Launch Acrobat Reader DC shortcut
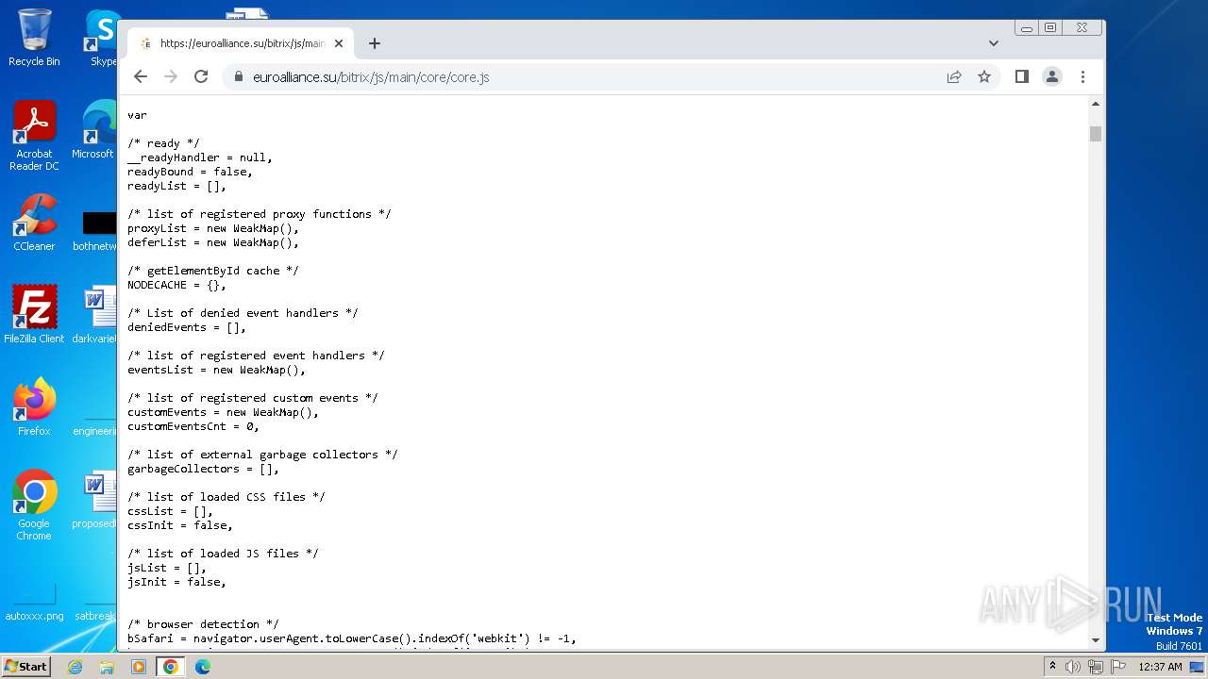Image resolution: width=1208 pixels, height=679 pixels. tap(34, 136)
